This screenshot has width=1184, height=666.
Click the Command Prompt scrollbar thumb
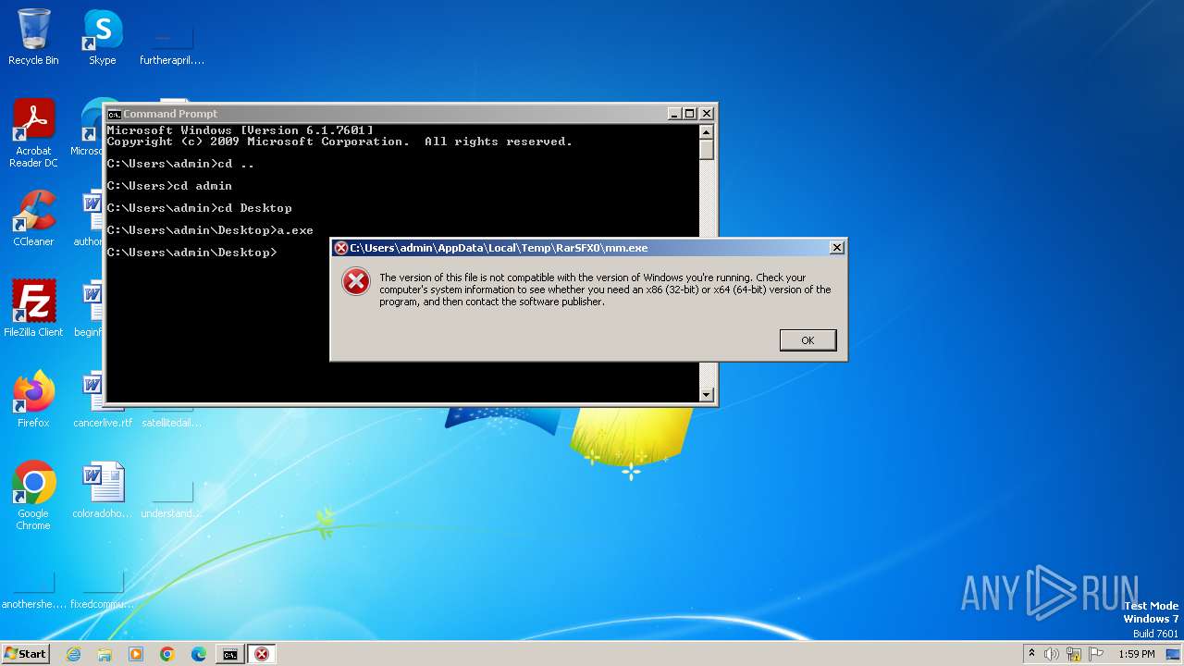[x=707, y=150]
